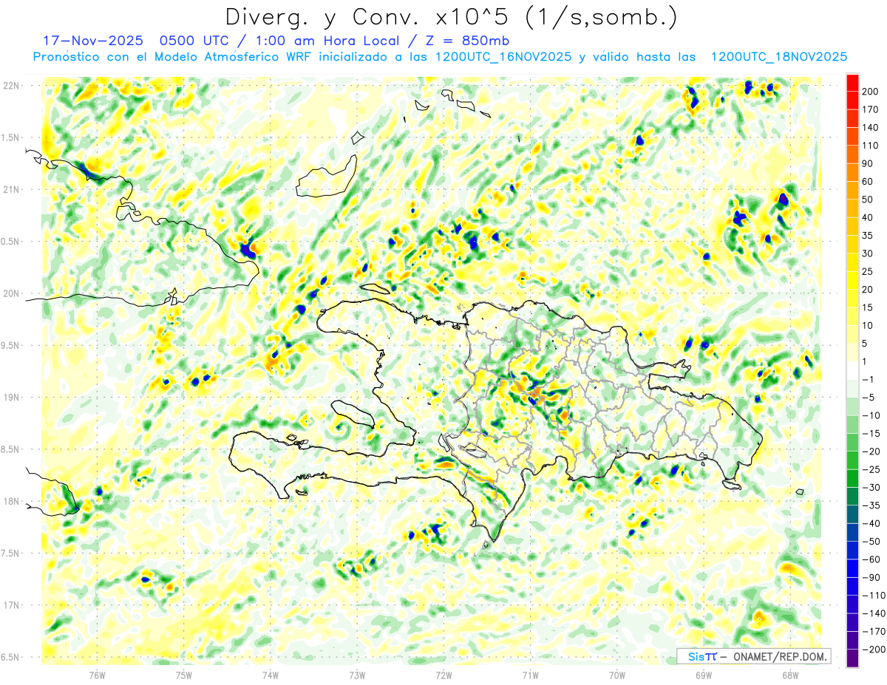This screenshot has width=887, height=685.
Task: Click the '21N' latitude label
Action: click(11, 189)
